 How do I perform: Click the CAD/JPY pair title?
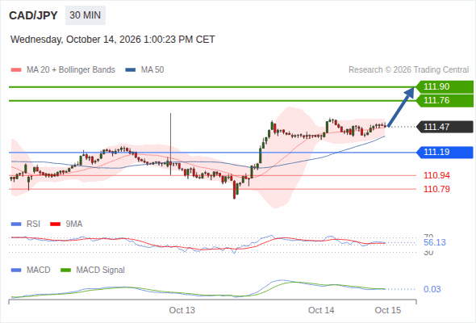[x=33, y=15]
